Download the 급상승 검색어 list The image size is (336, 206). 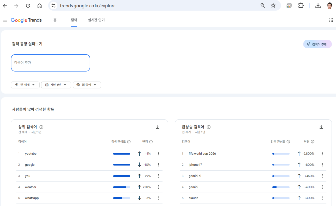tap(321, 127)
